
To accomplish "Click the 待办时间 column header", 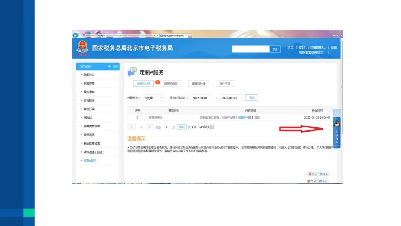I will tap(317, 110).
